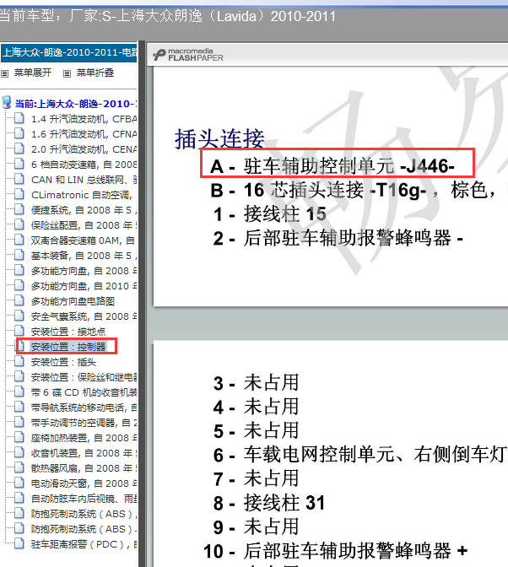Click the 菜单展开 list icon

click(5, 73)
